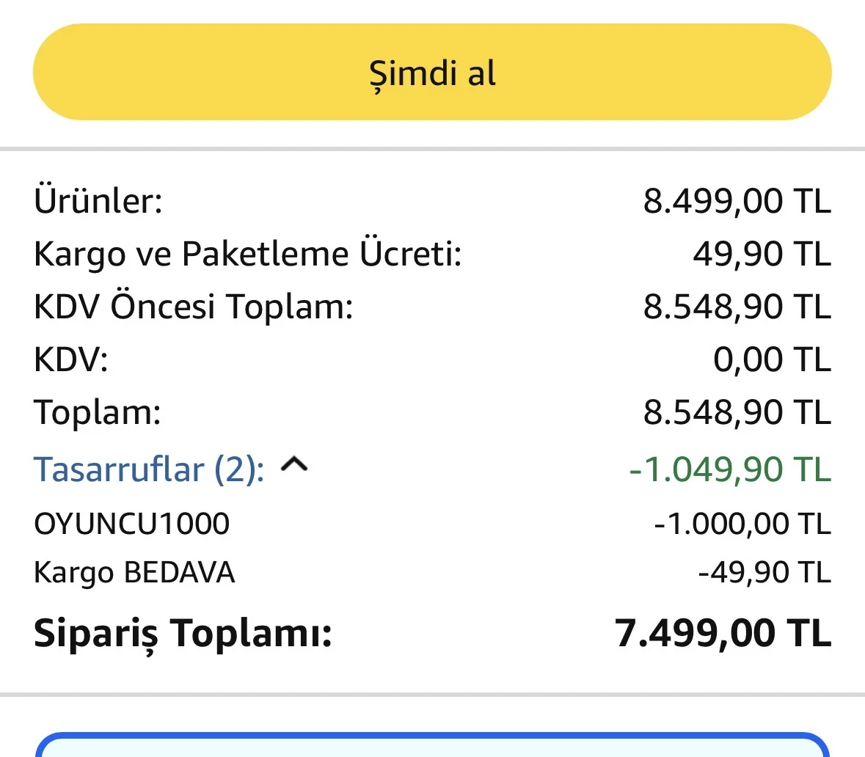Tap the -1.000,00 TL coupon discount
This screenshot has height=757, width=865.
coord(742,524)
